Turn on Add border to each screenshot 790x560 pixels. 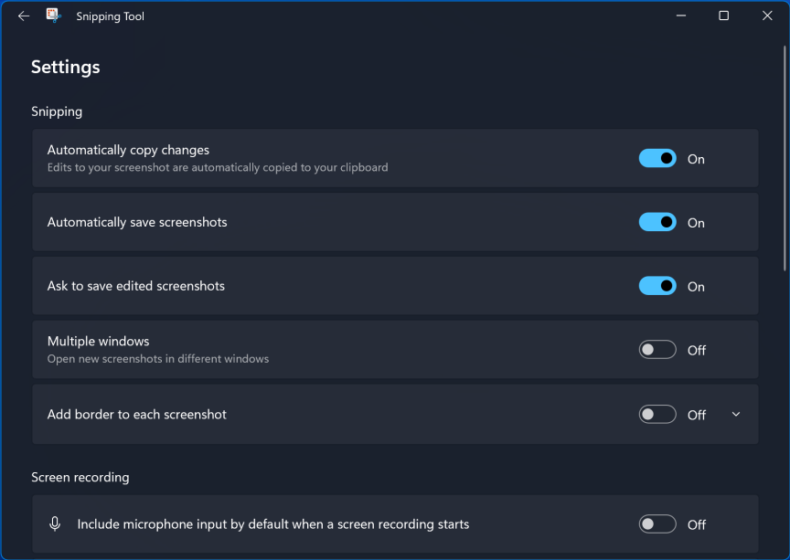pyautogui.click(x=656, y=414)
